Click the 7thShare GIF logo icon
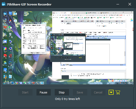The width and height of the screenshot is (136, 109). click(4, 4)
